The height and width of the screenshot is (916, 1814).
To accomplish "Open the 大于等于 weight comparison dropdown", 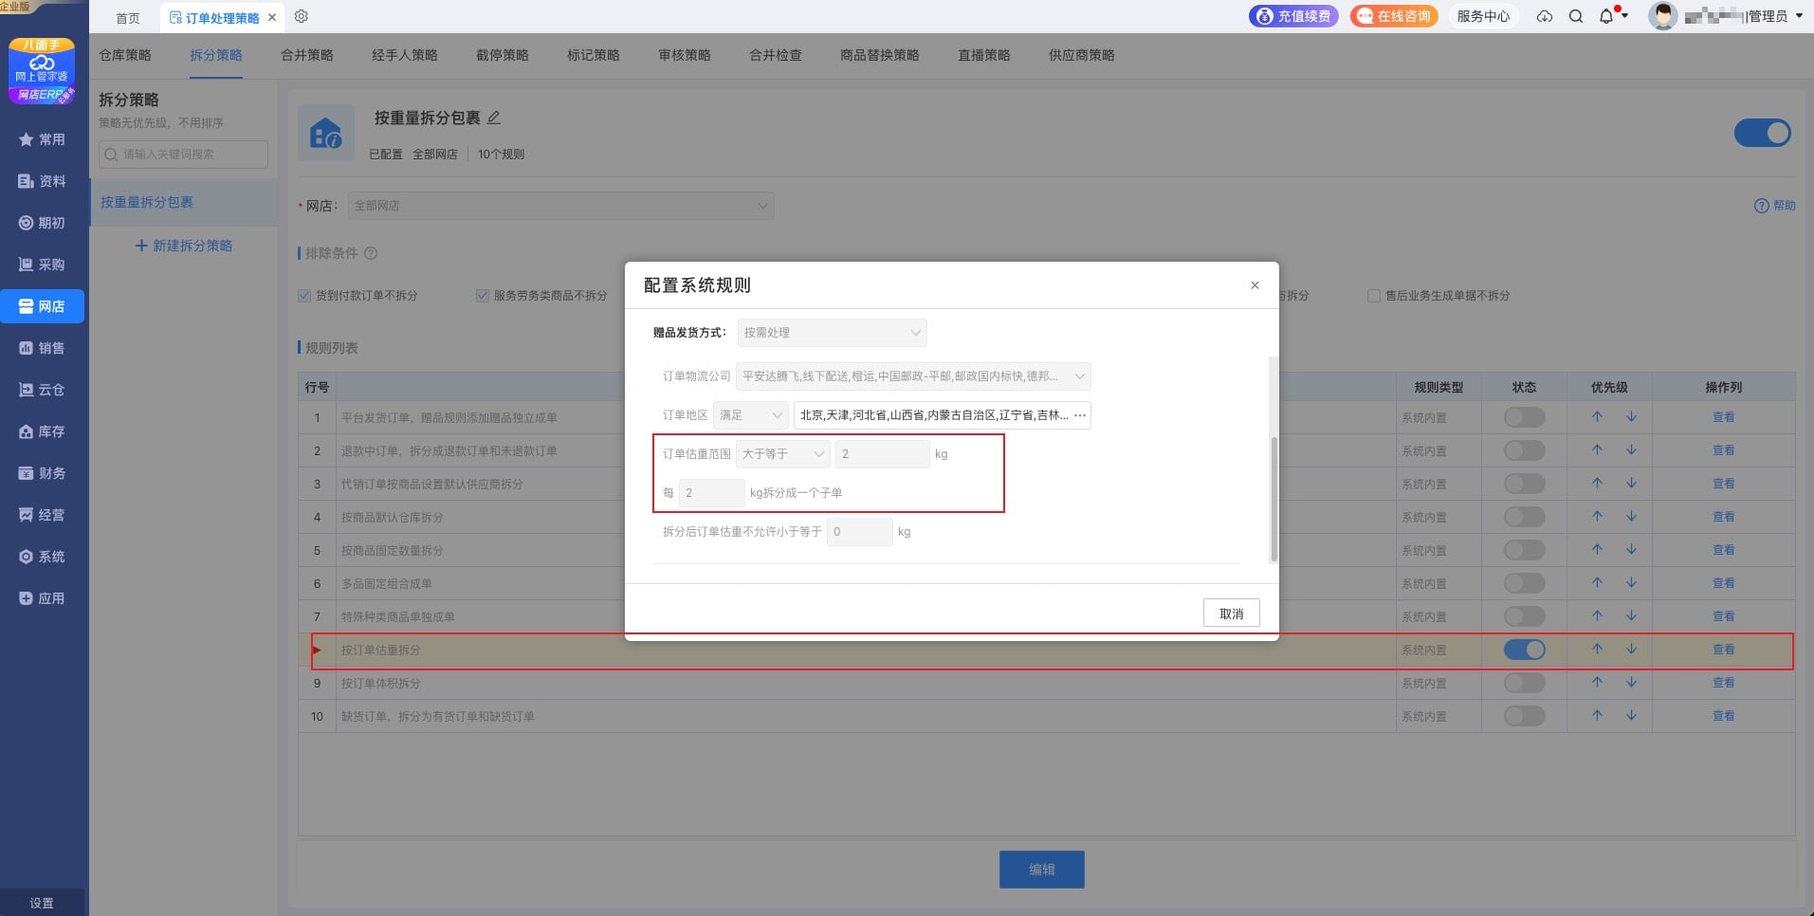I will 782,454.
